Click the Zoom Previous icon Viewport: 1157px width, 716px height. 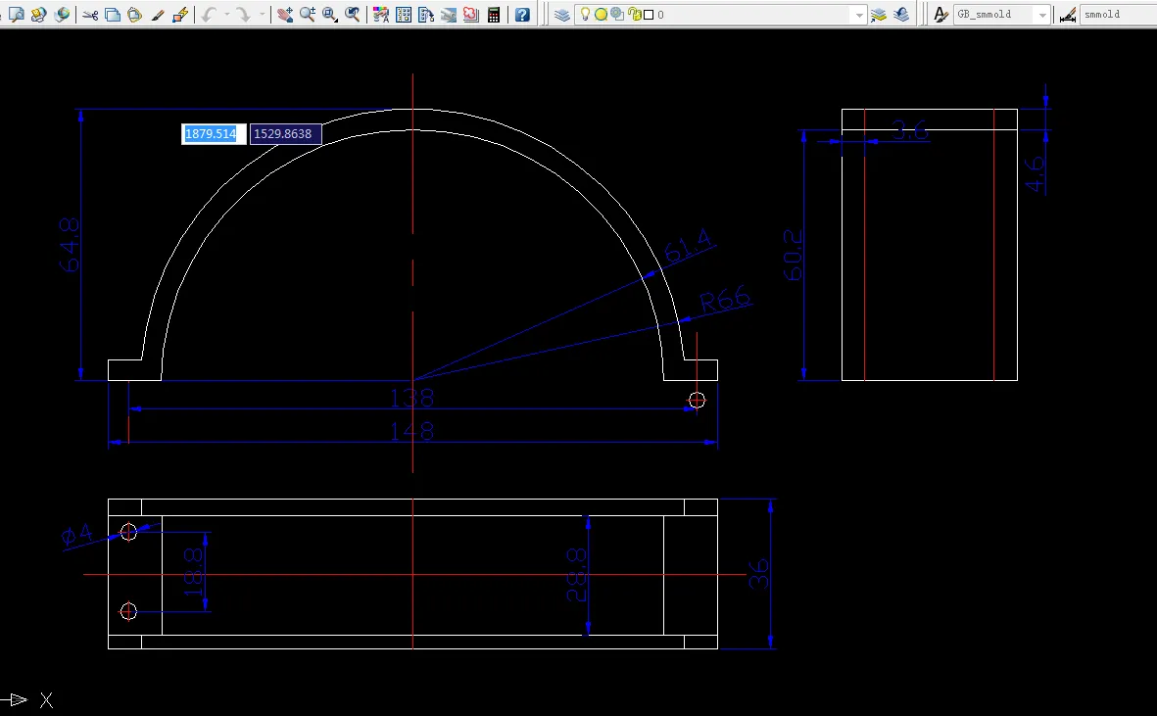pos(353,14)
